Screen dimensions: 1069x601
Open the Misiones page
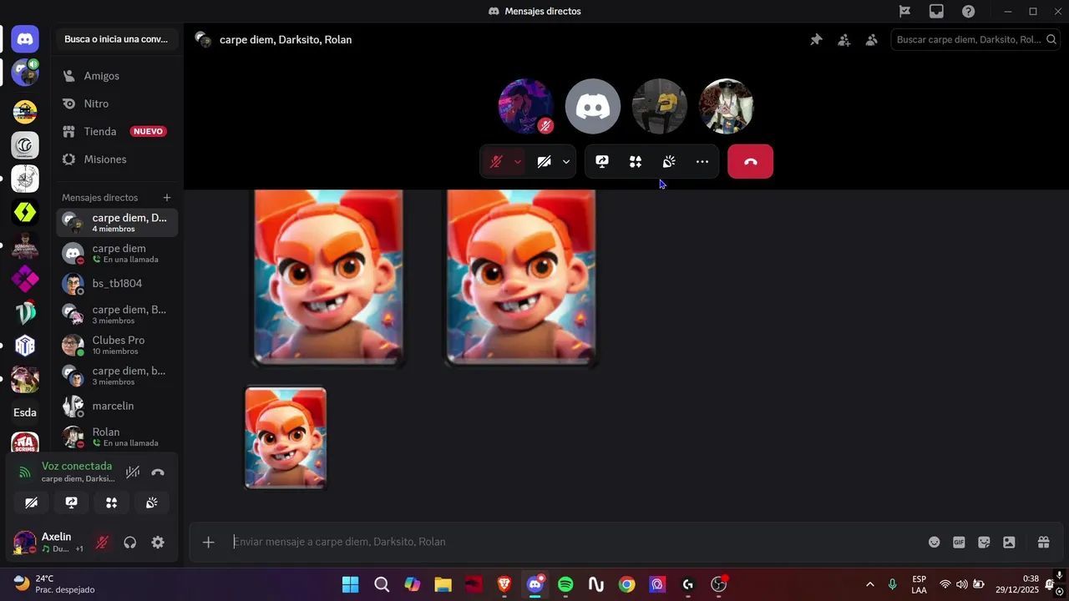pyautogui.click(x=117, y=159)
